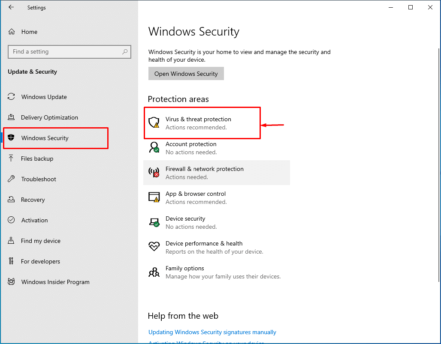Click the Troubleshoot wrench icon
Viewport: 441px width, 344px height.
11,179
